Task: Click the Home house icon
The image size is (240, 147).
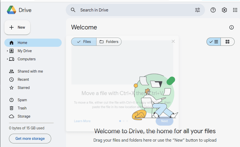Action: tap(12, 43)
